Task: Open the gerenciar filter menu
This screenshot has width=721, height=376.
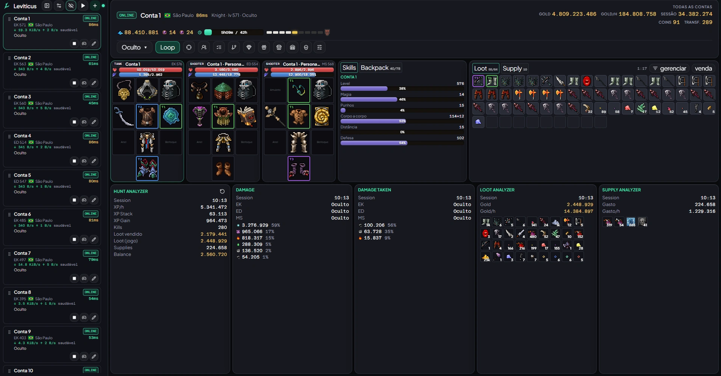Action: (670, 68)
